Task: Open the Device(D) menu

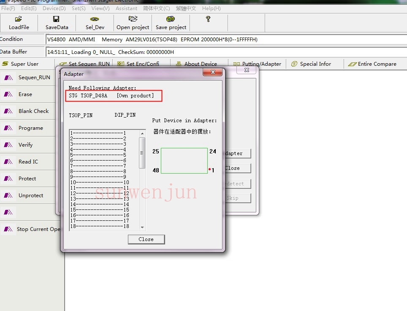Action: (x=54, y=8)
